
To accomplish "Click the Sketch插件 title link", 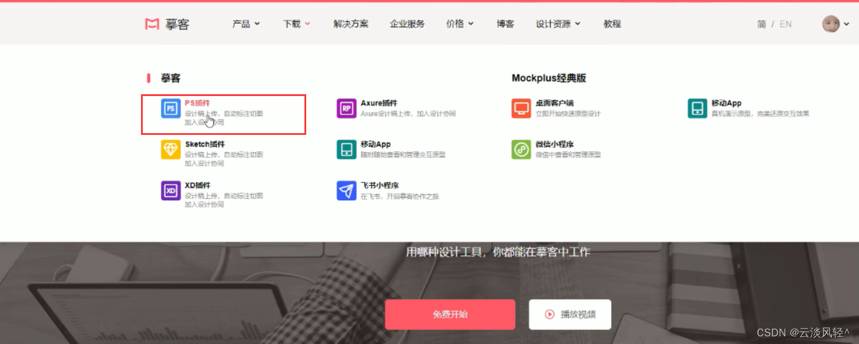I will 205,144.
